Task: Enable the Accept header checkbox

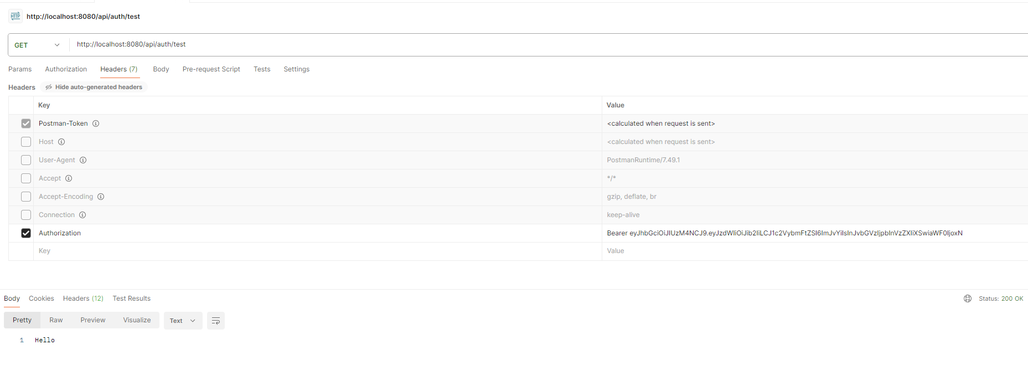Action: (x=26, y=178)
